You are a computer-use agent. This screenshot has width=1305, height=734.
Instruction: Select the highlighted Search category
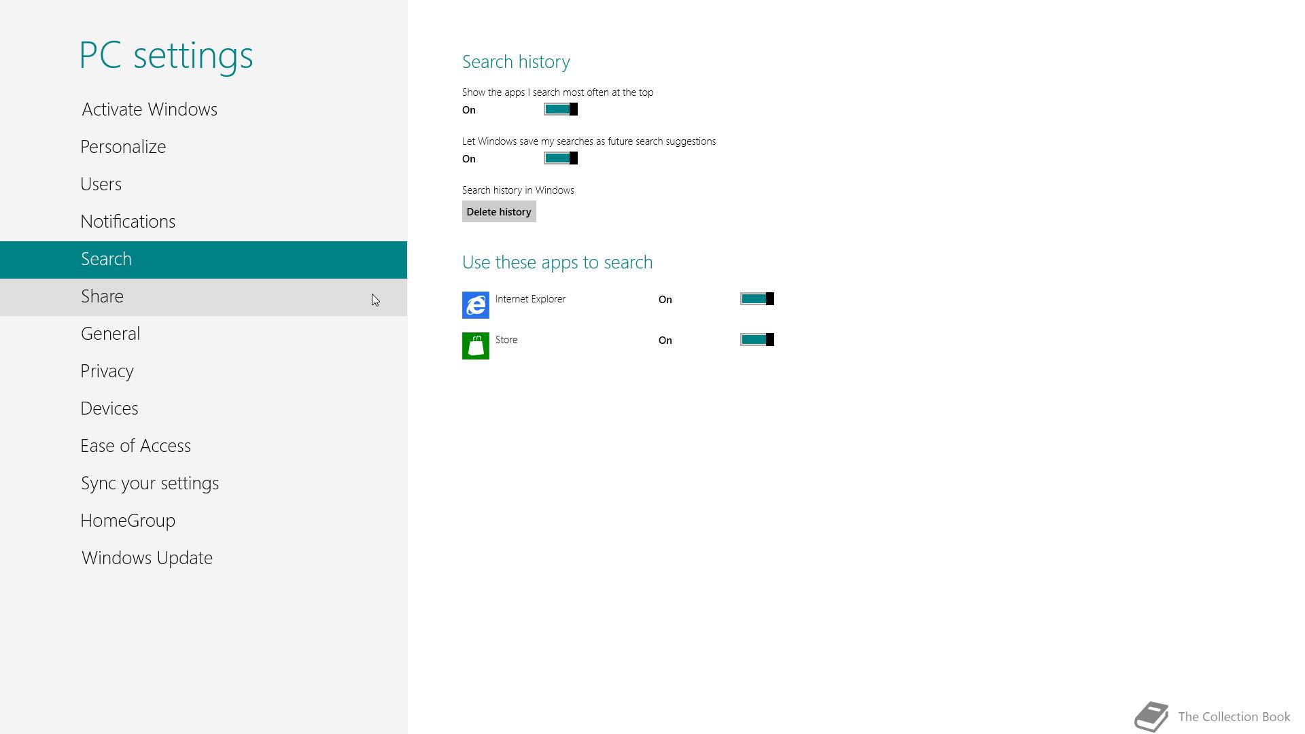107,259
